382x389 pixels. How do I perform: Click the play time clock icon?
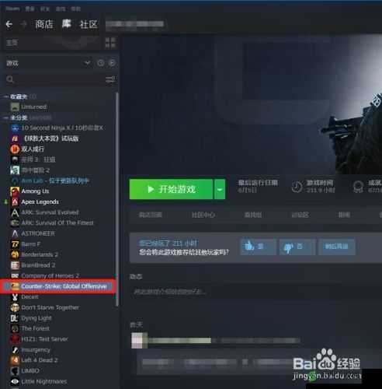pyautogui.click(x=297, y=187)
